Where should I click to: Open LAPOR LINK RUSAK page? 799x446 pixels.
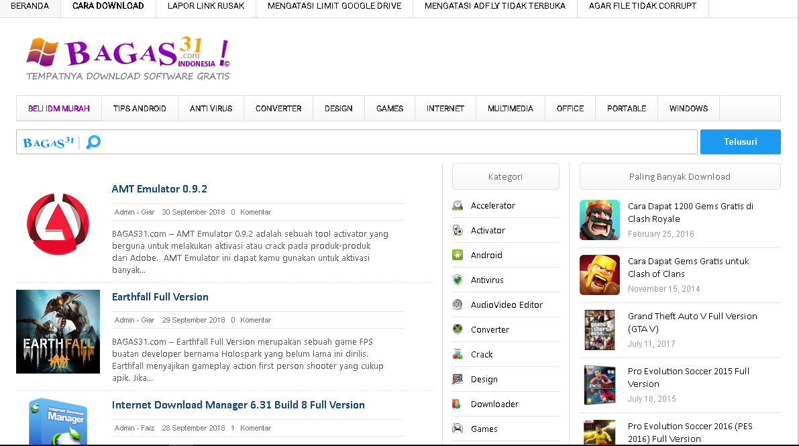pos(206,6)
